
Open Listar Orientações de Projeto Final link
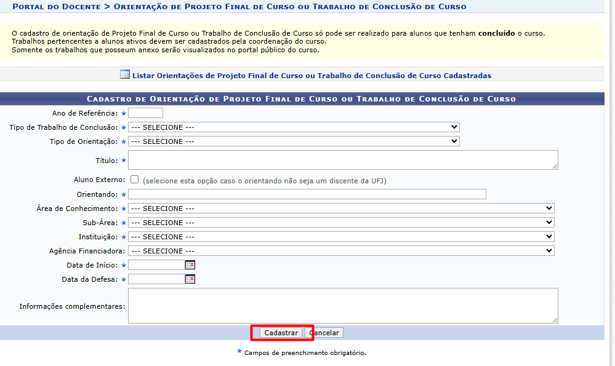coord(312,76)
